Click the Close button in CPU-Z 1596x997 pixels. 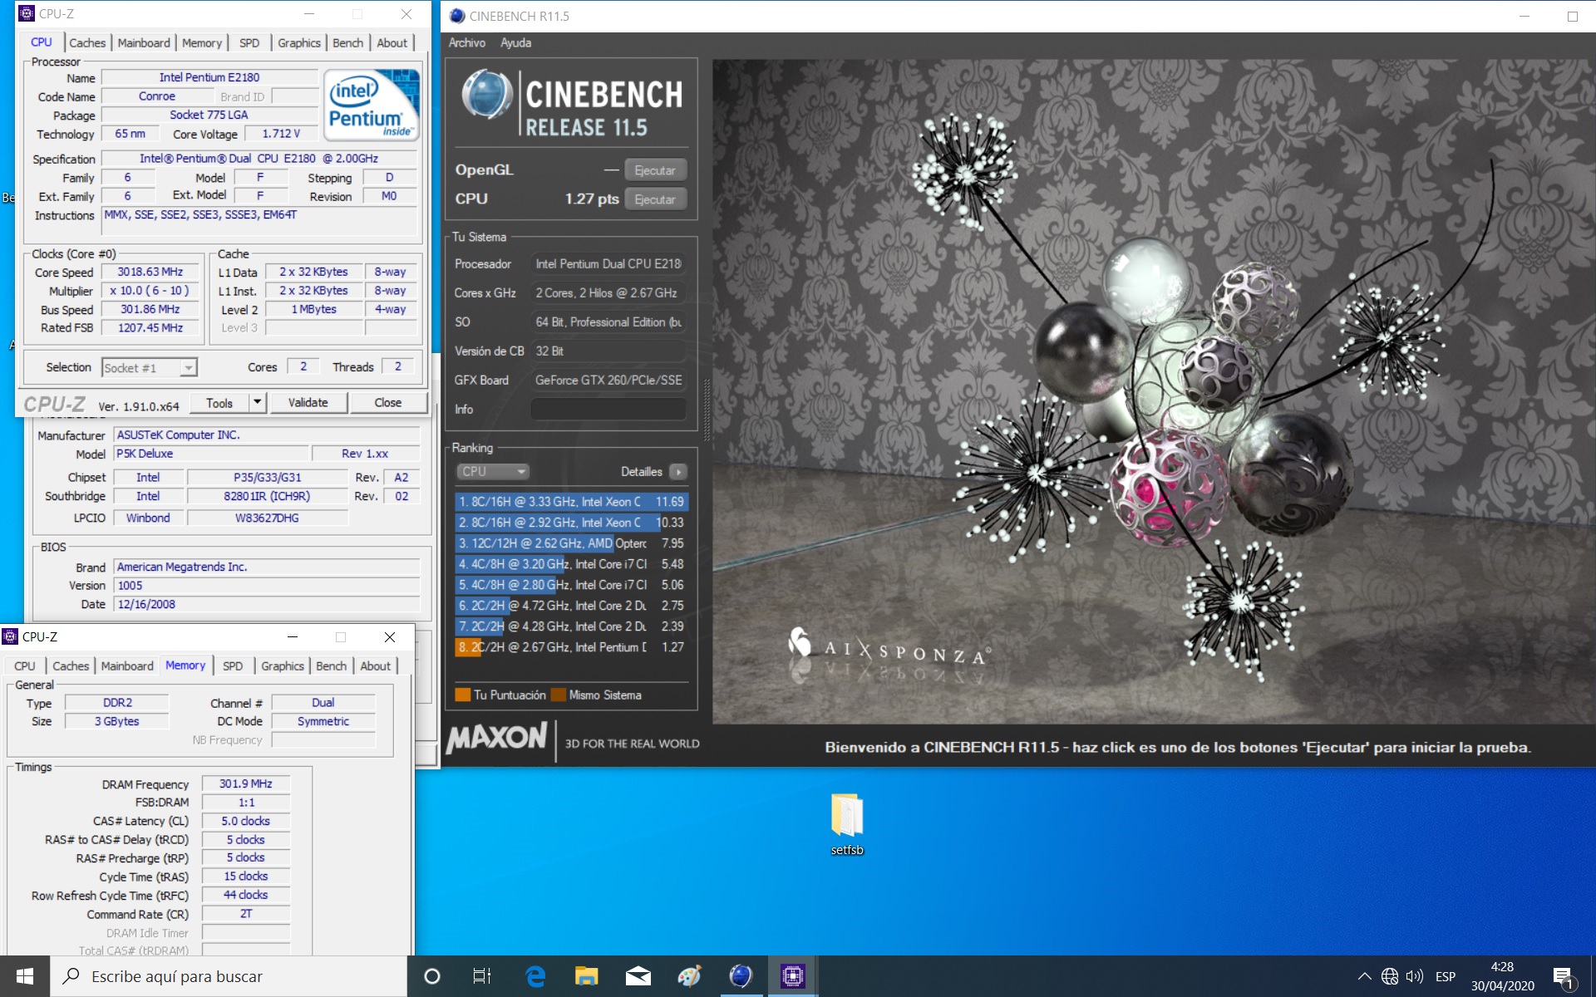(x=388, y=402)
